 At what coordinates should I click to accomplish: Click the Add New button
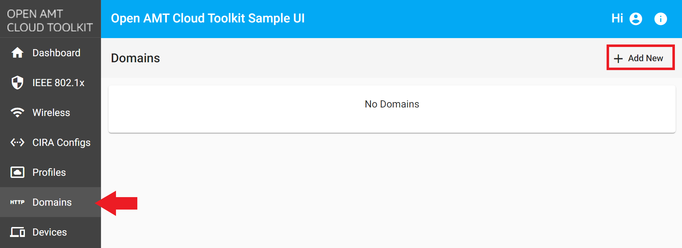click(640, 58)
